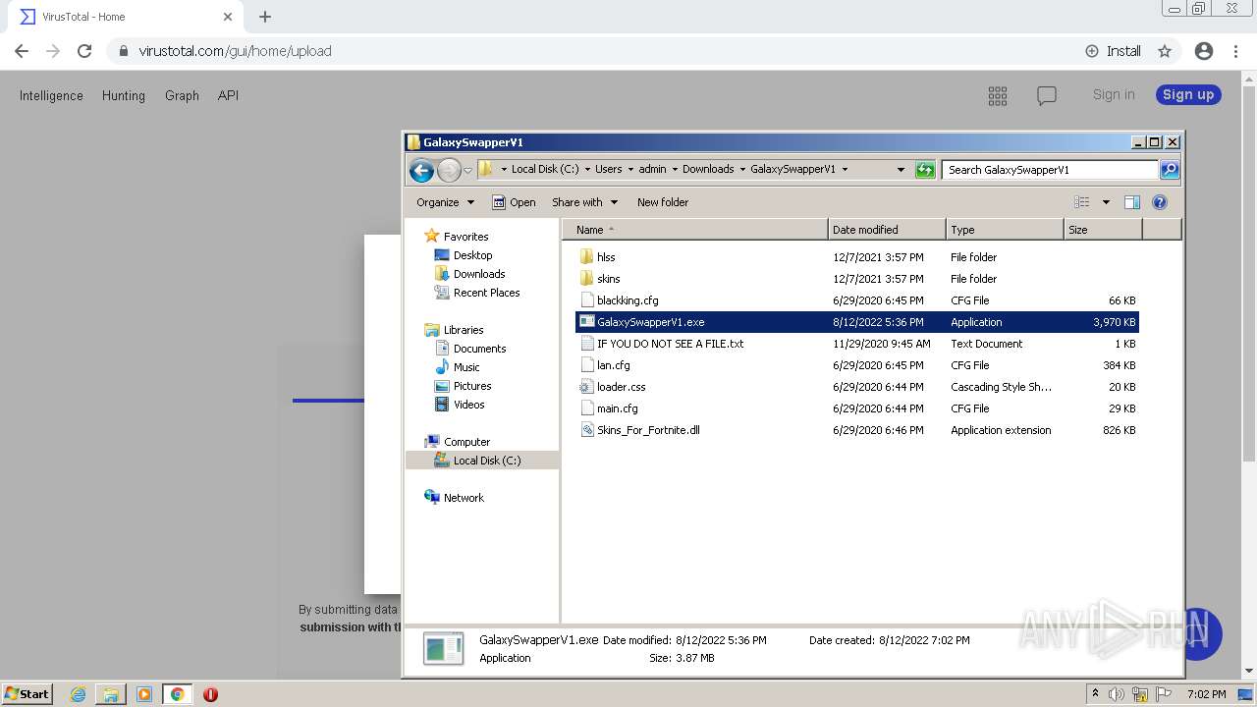1257x707 pixels.
Task: Click the Sign up button
Action: 1188,94
